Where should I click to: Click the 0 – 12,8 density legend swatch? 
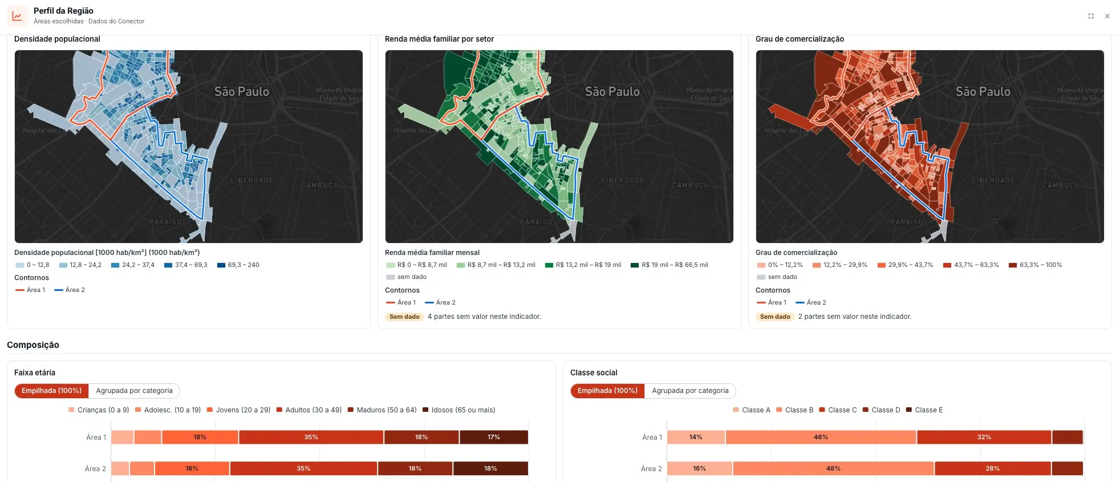click(x=20, y=265)
